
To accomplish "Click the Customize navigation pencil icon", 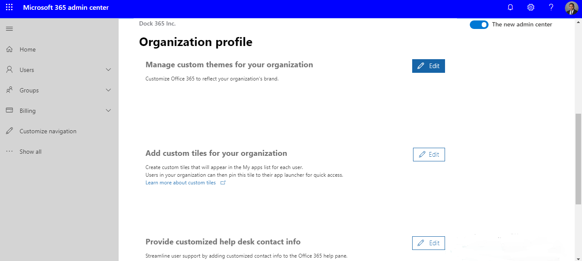I will click(9, 131).
